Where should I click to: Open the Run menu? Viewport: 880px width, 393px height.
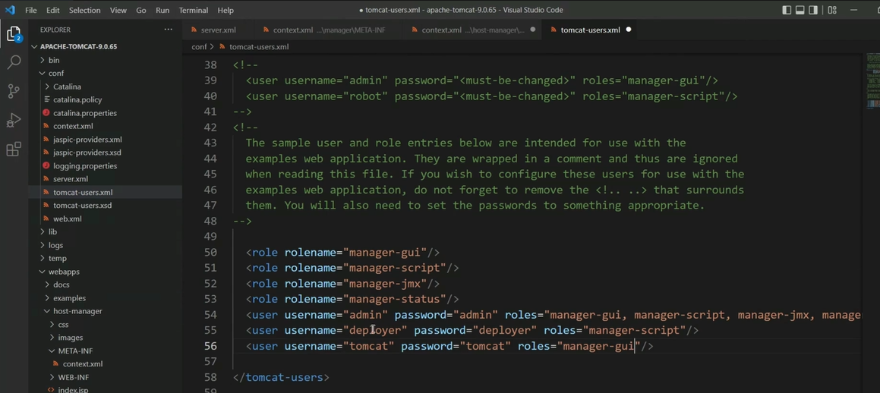point(162,10)
